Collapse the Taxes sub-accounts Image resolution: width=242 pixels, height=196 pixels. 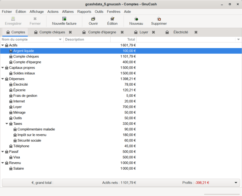click(7, 124)
